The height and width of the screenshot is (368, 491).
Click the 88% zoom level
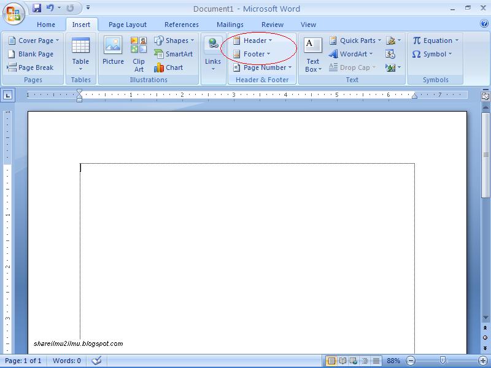(393, 361)
